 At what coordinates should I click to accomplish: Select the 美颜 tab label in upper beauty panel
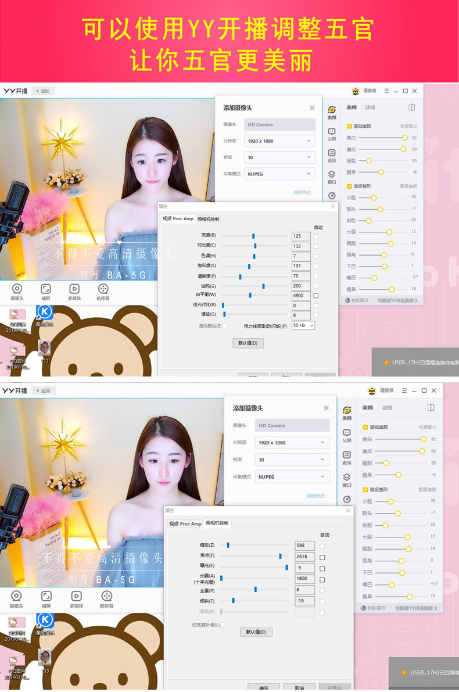click(352, 107)
